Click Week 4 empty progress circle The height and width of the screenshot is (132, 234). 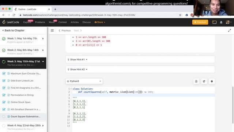pyautogui.click(x=4, y=126)
